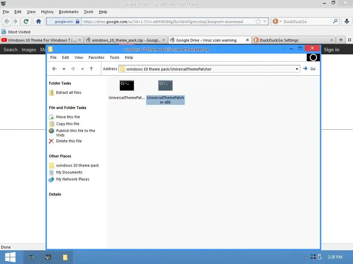Switch to the DuckDuckGo Settings tab
This screenshot has height=264, width=353.
(x=294, y=40)
